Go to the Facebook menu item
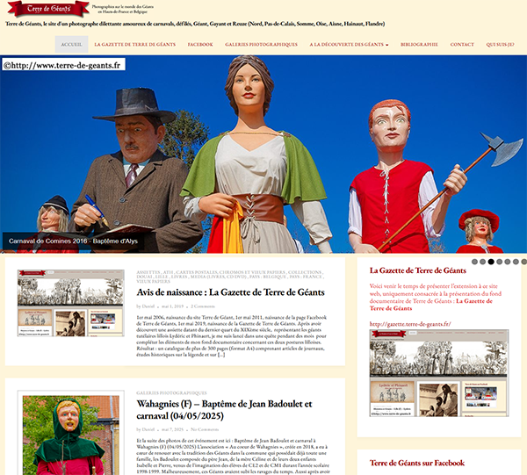The image size is (527, 475). (x=199, y=44)
